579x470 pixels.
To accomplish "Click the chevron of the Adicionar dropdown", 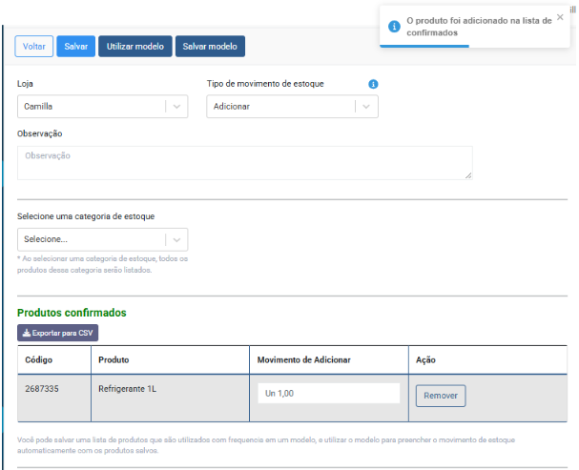I will pos(366,107).
